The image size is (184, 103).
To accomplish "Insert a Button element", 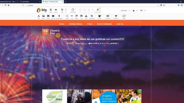I will click(76, 16).
